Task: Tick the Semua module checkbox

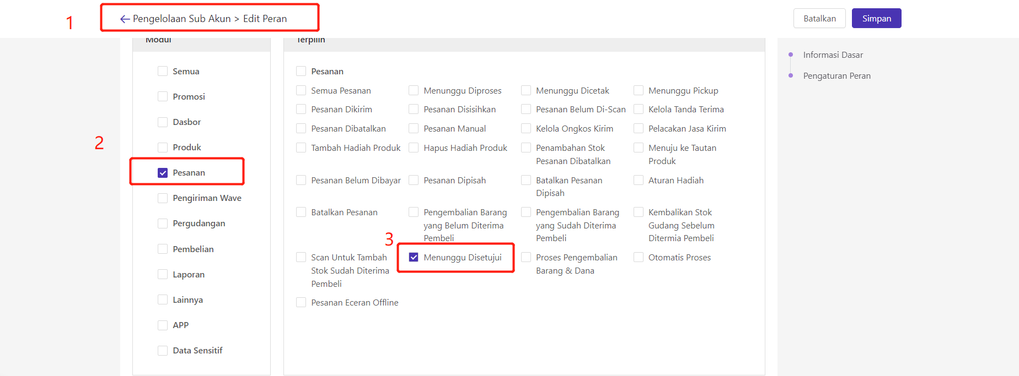Action: point(163,72)
